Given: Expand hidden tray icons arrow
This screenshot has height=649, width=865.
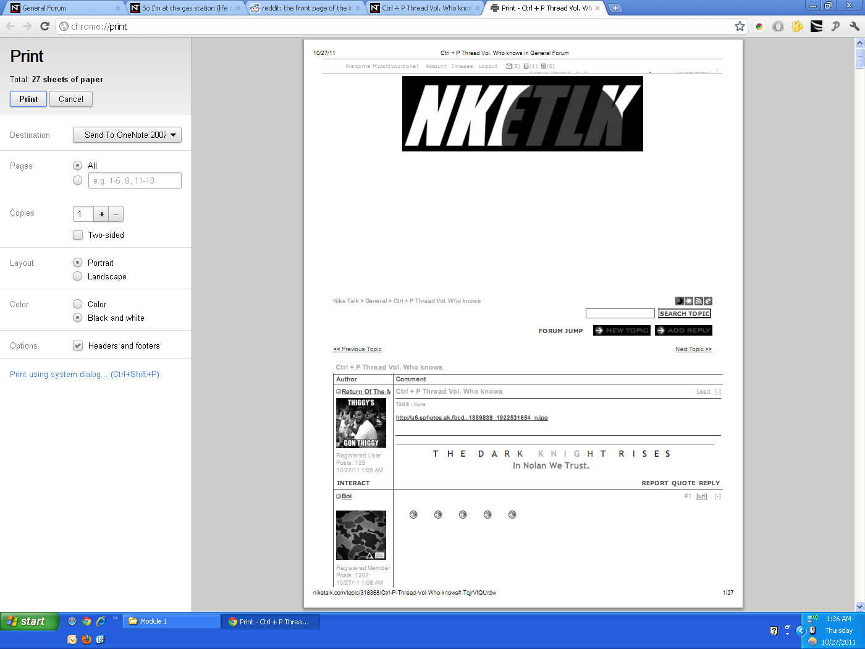Looking at the screenshot, I should [x=801, y=630].
